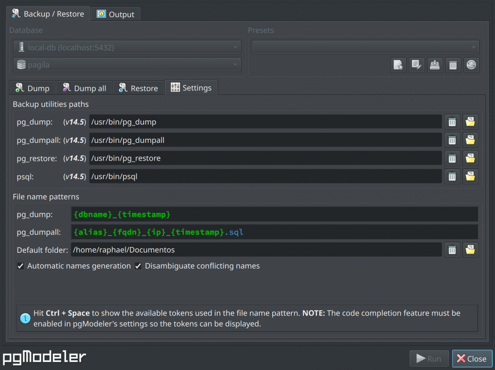495x370 pixels.
Task: Click the edit preset icon with pencil
Action: coord(417,65)
